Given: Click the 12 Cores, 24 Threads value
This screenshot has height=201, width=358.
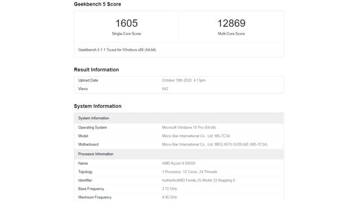Looking at the screenshot, I should tap(190, 172).
